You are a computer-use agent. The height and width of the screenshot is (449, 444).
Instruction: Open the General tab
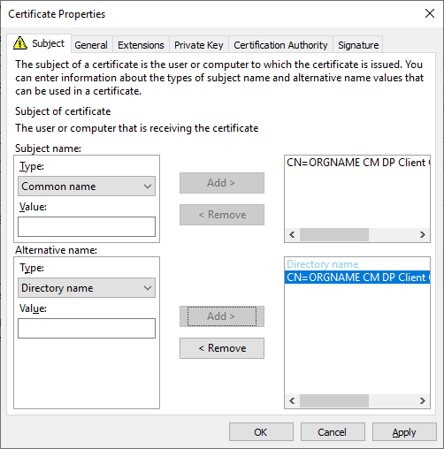click(91, 45)
